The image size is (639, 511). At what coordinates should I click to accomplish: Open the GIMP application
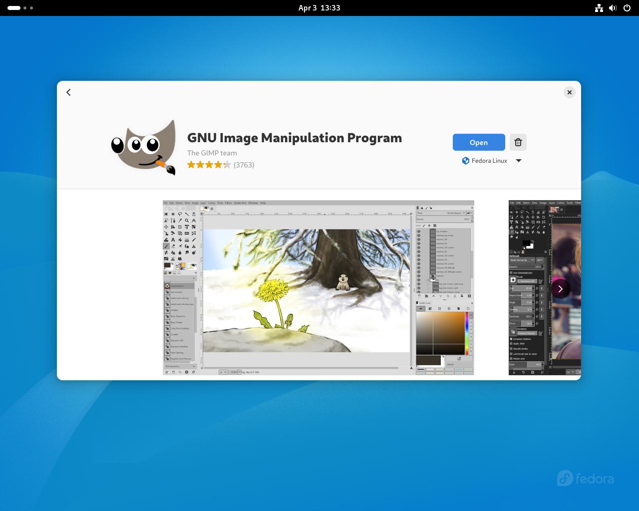tap(479, 142)
